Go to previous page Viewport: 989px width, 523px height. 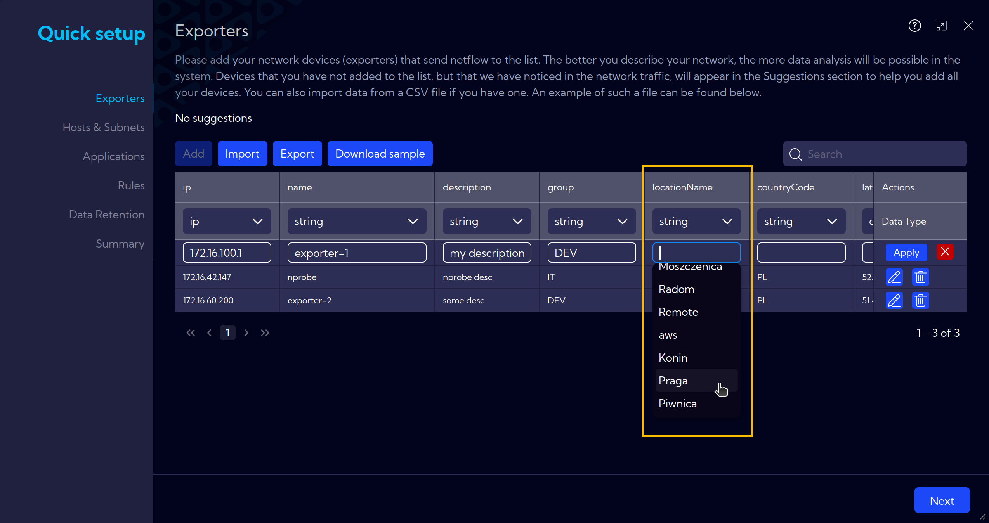coord(209,333)
